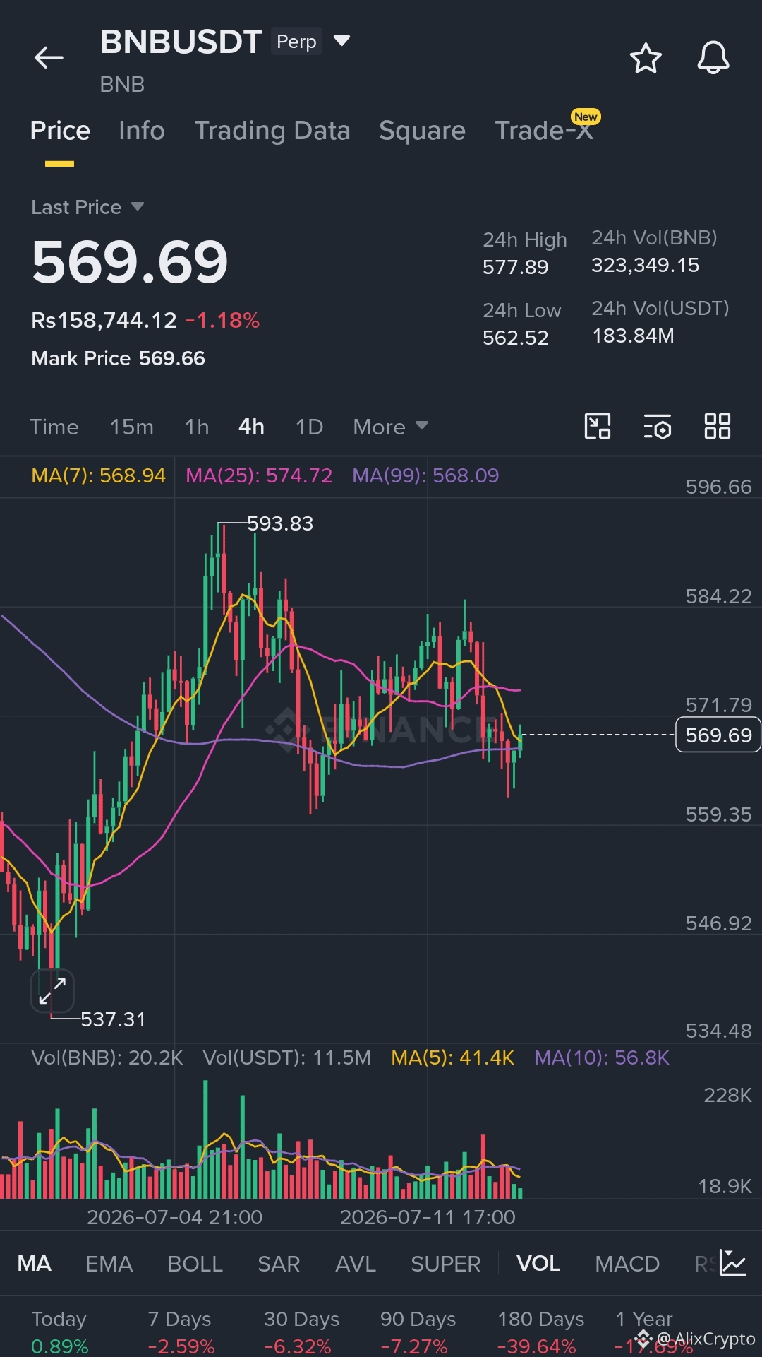762x1357 pixels.
Task: Select the 1D timeframe
Action: pos(309,427)
